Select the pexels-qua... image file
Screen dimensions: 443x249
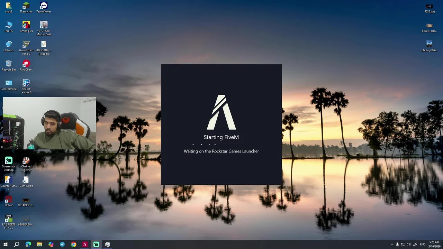coord(429,28)
